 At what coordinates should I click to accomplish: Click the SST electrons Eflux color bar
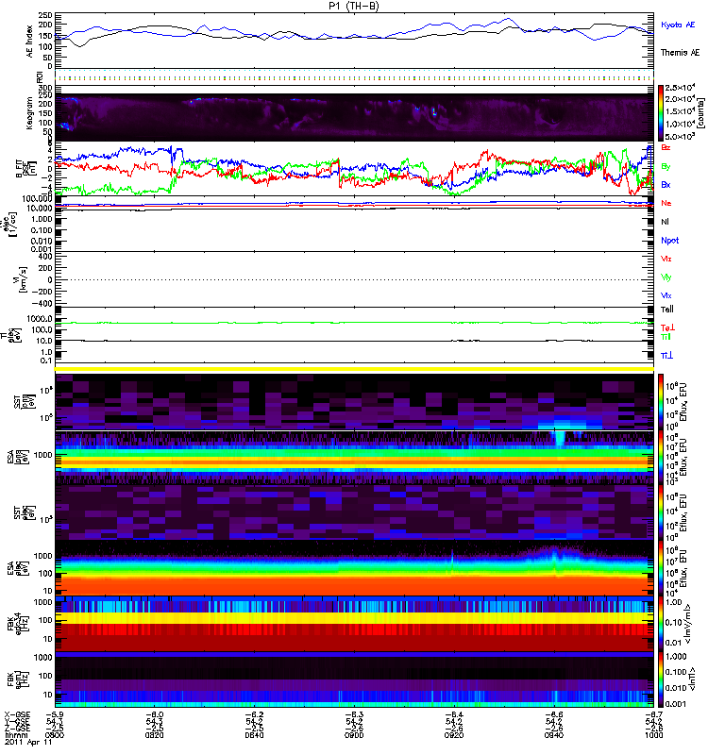click(661, 512)
